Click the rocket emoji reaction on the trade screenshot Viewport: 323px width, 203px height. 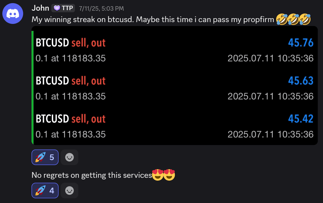pyautogui.click(x=45, y=157)
